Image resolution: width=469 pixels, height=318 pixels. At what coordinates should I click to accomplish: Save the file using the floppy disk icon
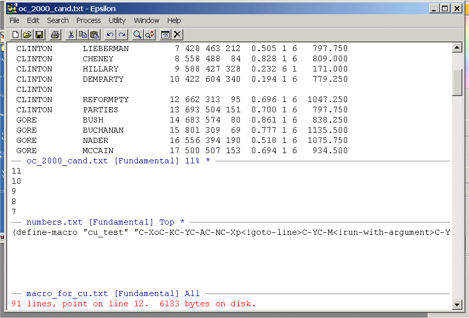pos(39,35)
